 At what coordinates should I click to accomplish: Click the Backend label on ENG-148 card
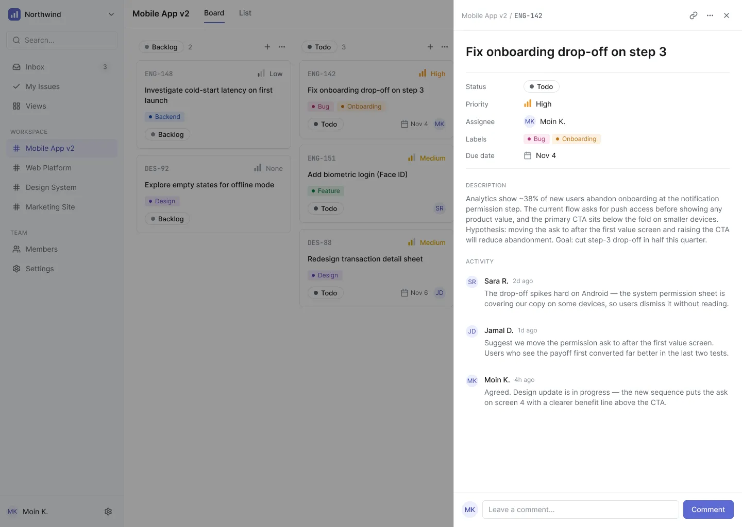coord(165,117)
